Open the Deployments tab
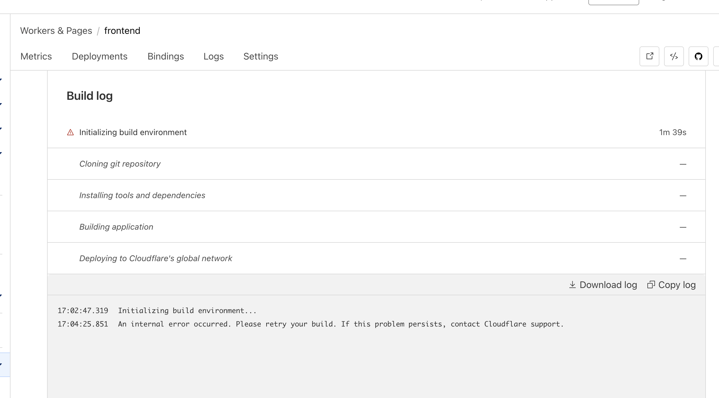The width and height of the screenshot is (719, 398). (x=100, y=56)
